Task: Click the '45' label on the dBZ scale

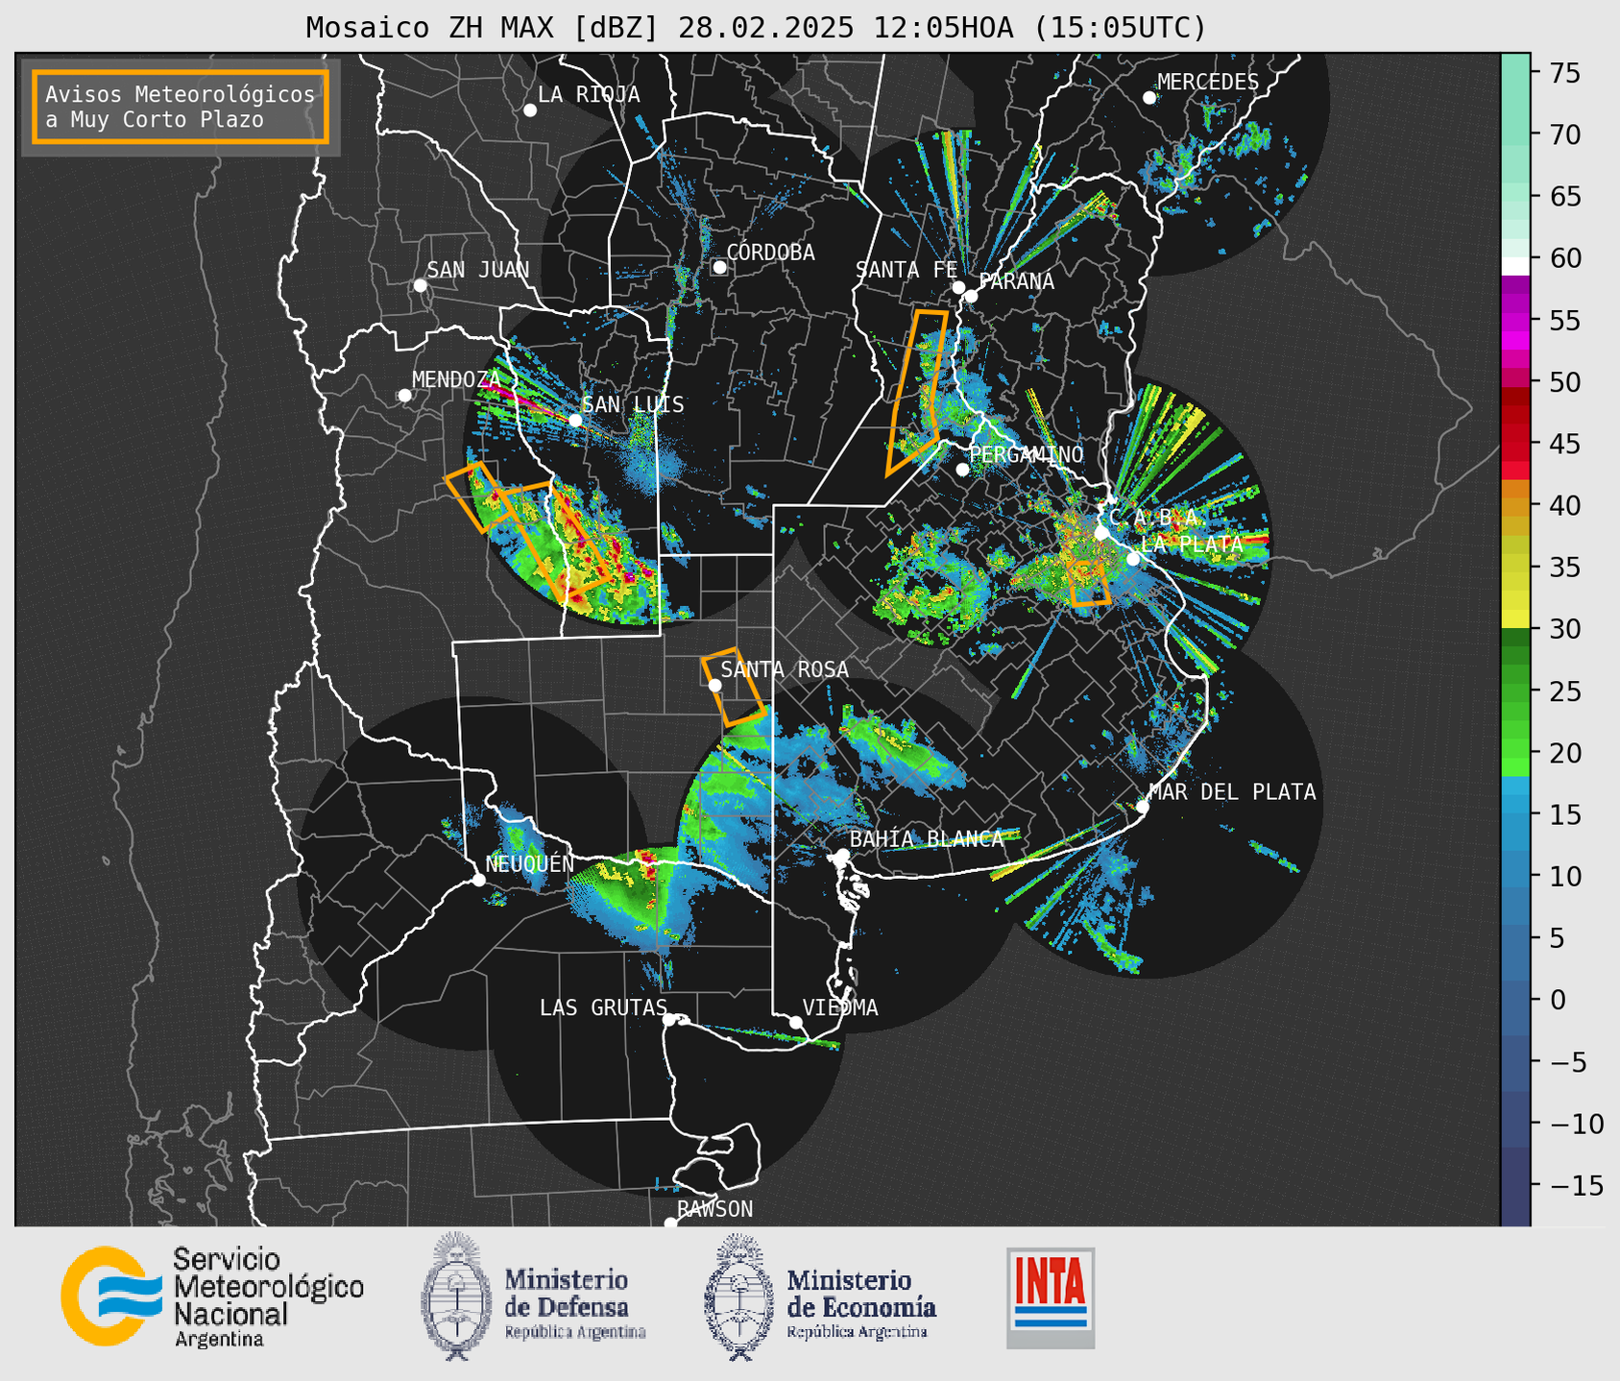Action: click(1564, 444)
